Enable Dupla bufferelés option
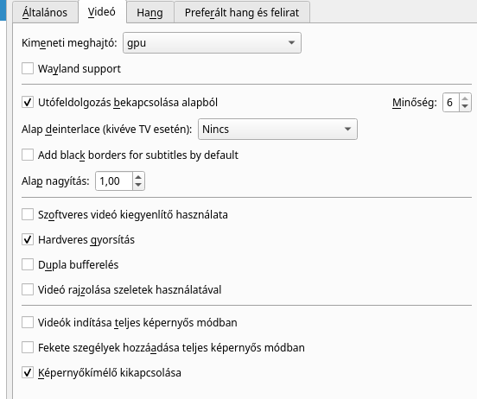 (x=28, y=264)
